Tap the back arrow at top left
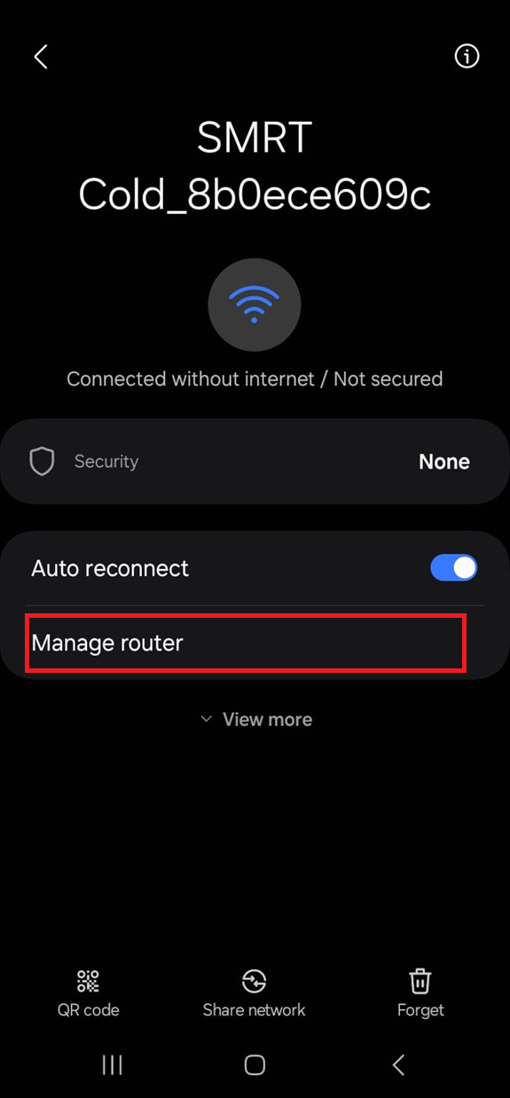Image resolution: width=510 pixels, height=1098 pixels. click(x=40, y=57)
